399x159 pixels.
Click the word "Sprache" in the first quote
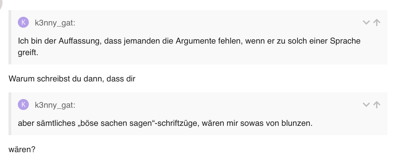coord(345,41)
